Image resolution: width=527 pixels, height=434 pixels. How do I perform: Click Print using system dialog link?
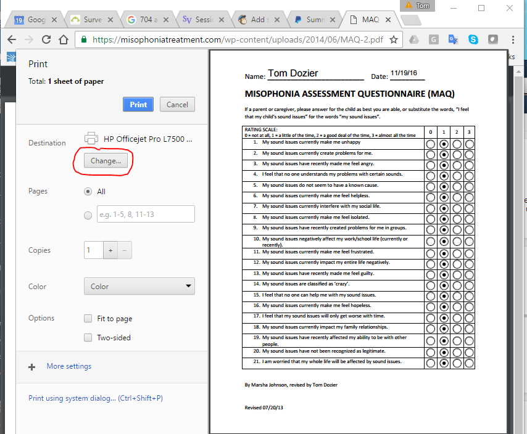point(95,398)
